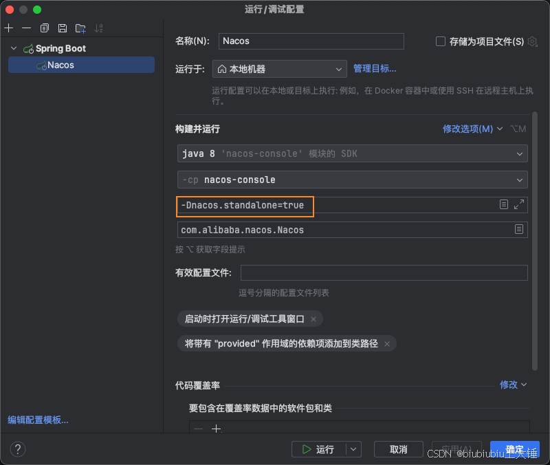Confirm with the 确定 button
550x465 pixels.
coord(514,449)
